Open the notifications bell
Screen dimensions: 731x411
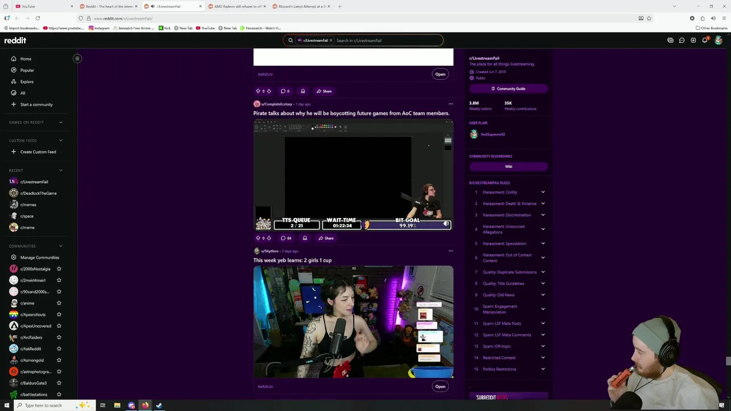pos(705,41)
